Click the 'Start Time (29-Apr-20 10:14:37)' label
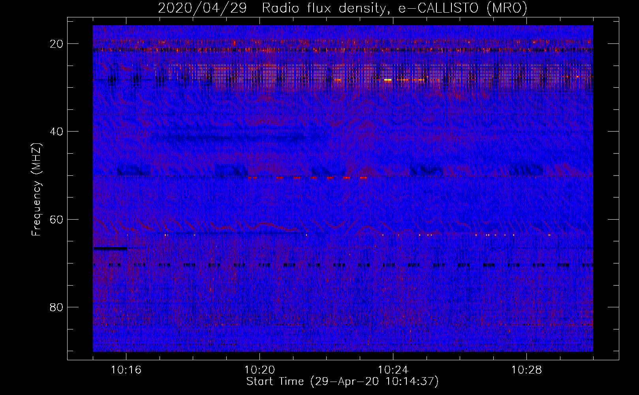 click(342, 382)
